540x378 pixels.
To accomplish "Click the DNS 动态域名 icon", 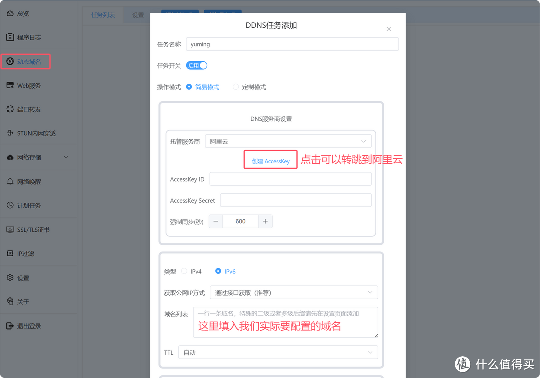I will click(x=10, y=61).
